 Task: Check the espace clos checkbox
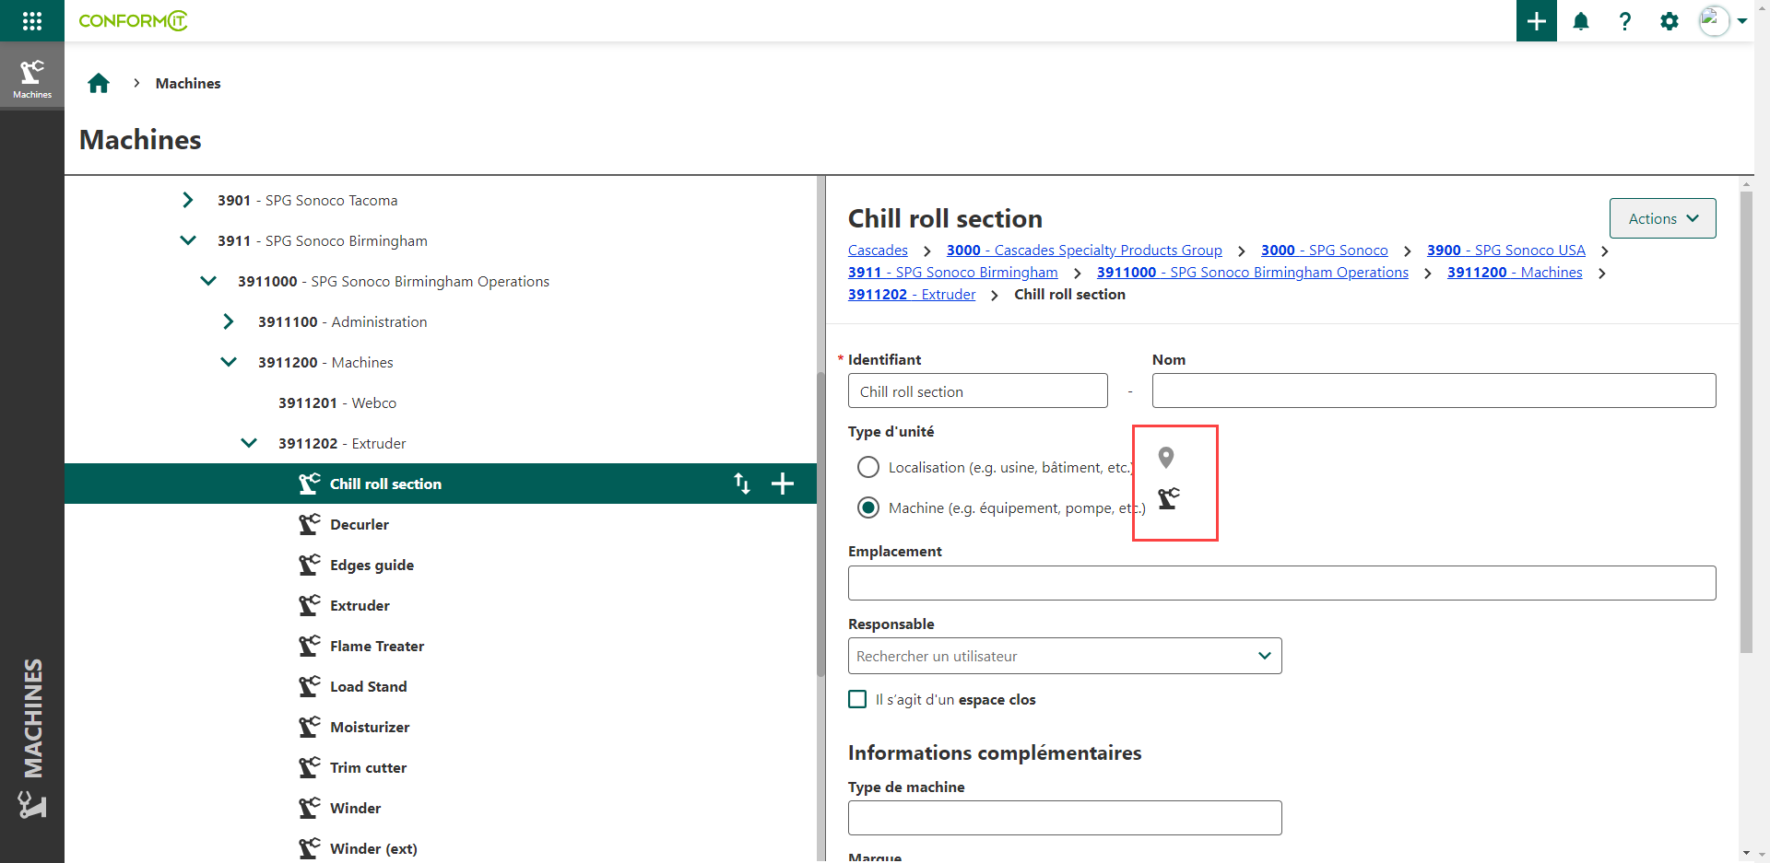coord(857,699)
